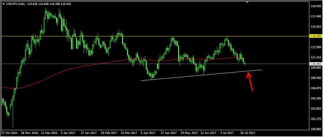Click the 105.385 price axis label
Viewport: 323px width, 137px height.
(316, 98)
